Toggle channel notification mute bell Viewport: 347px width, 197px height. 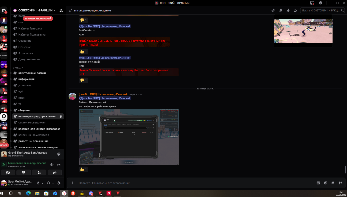[280, 10]
